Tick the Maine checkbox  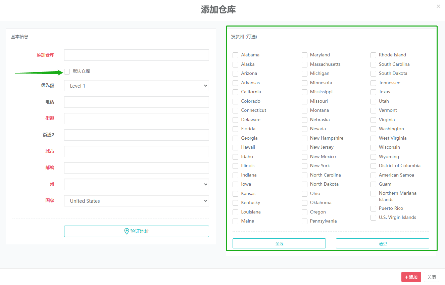236,221
